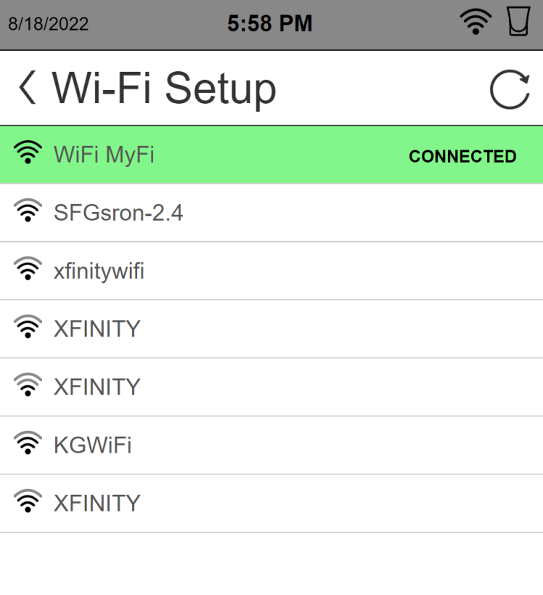The height and width of the screenshot is (595, 543).
Task: Choose the last XFINITY network below KGWiFi
Action: pos(97,503)
